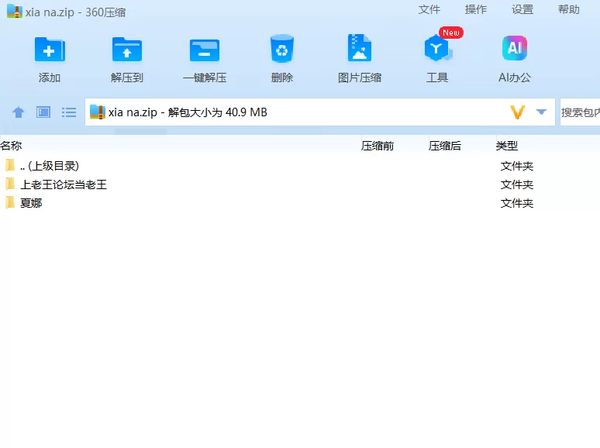Expand the address bar dropdown arrow
This screenshot has width=600, height=448.
point(541,112)
